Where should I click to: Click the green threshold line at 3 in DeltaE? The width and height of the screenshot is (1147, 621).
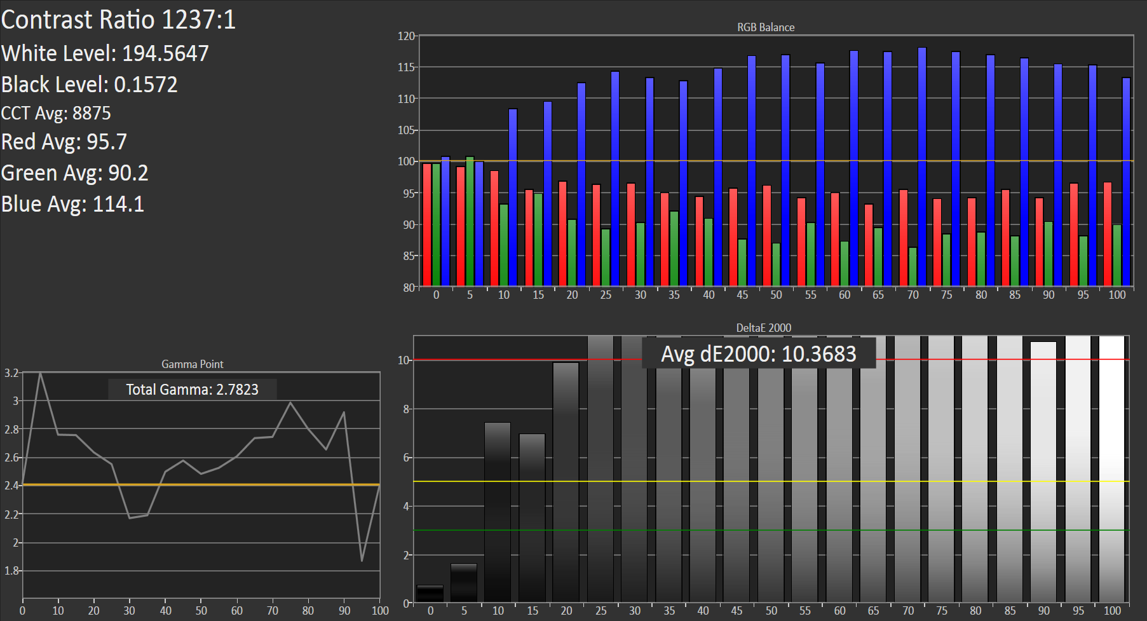coord(771,530)
